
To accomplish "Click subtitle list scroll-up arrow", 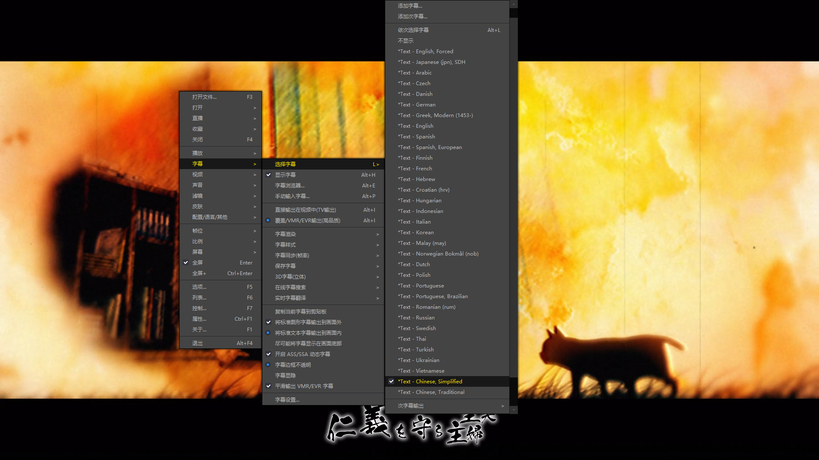I will (514, 4).
